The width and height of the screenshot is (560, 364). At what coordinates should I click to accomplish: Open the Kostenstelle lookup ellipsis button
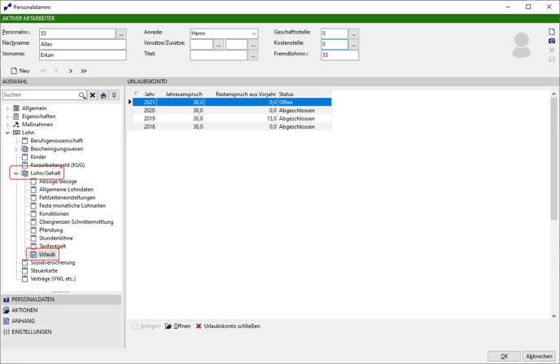[x=353, y=44]
